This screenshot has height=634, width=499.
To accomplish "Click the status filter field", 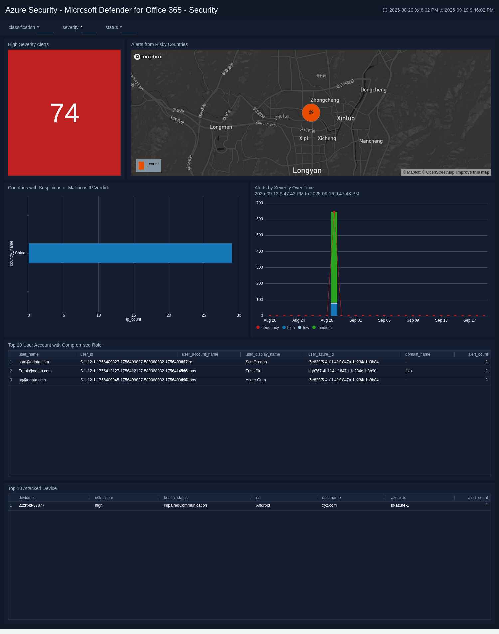I will pyautogui.click(x=128, y=28).
